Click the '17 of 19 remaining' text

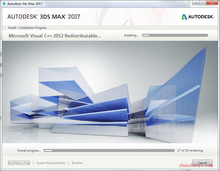point(190,150)
